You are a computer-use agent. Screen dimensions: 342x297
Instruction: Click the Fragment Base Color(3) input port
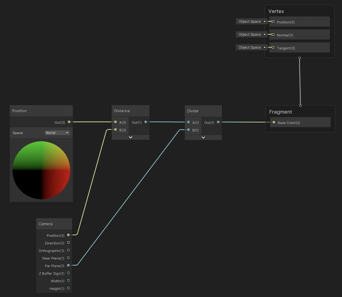click(274, 122)
